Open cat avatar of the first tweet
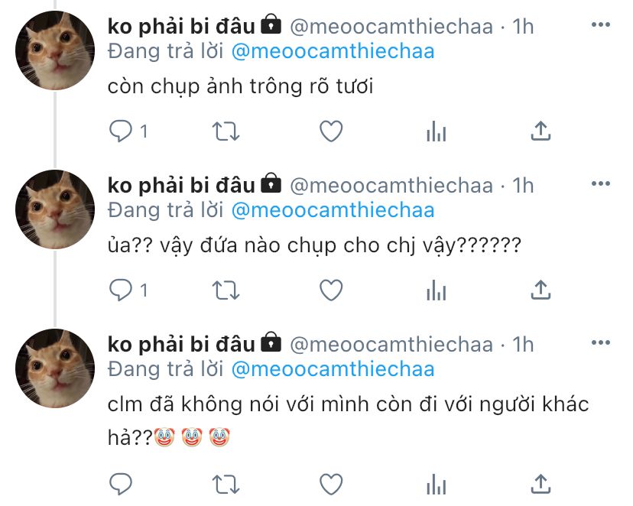 55,50
